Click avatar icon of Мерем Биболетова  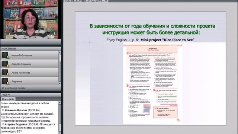[x=5, y=55]
